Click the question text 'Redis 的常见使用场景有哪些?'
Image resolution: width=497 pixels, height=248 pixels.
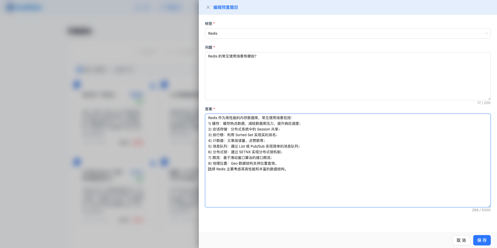pos(232,56)
